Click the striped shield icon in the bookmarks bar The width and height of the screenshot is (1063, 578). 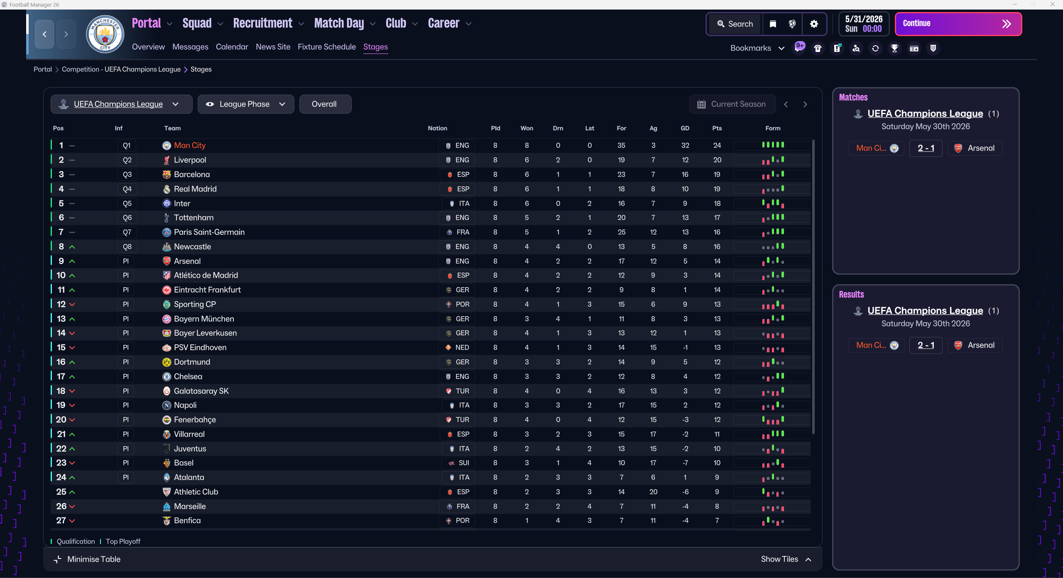pos(933,49)
